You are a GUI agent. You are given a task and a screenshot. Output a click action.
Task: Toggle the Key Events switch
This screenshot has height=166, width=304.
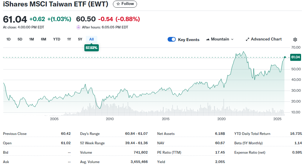(172, 39)
